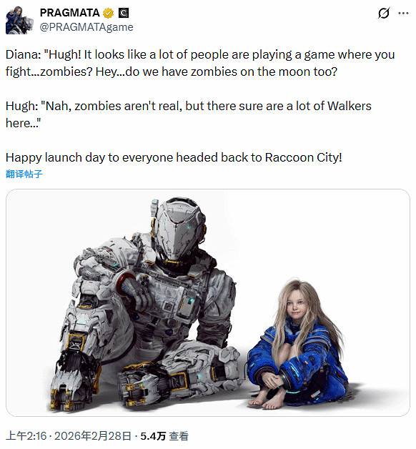Open the 5.4万 查看 view count
416x449 pixels.
[164, 436]
